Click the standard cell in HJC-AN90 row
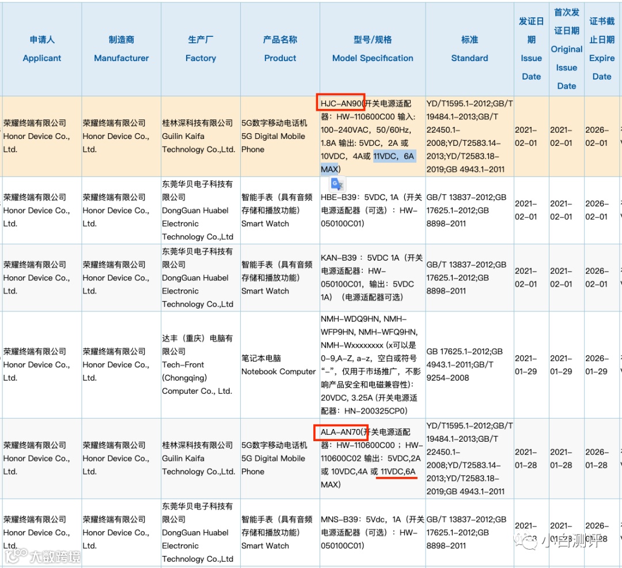This screenshot has height=568, width=622. coord(470,136)
